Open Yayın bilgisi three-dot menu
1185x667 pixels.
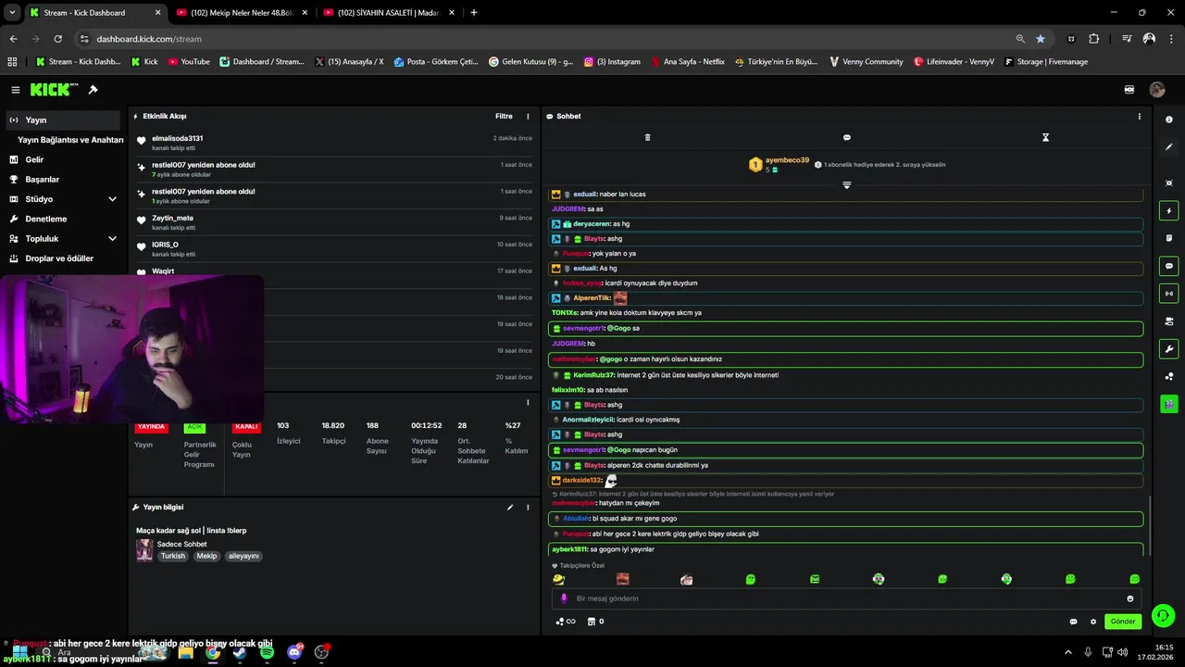click(x=528, y=507)
